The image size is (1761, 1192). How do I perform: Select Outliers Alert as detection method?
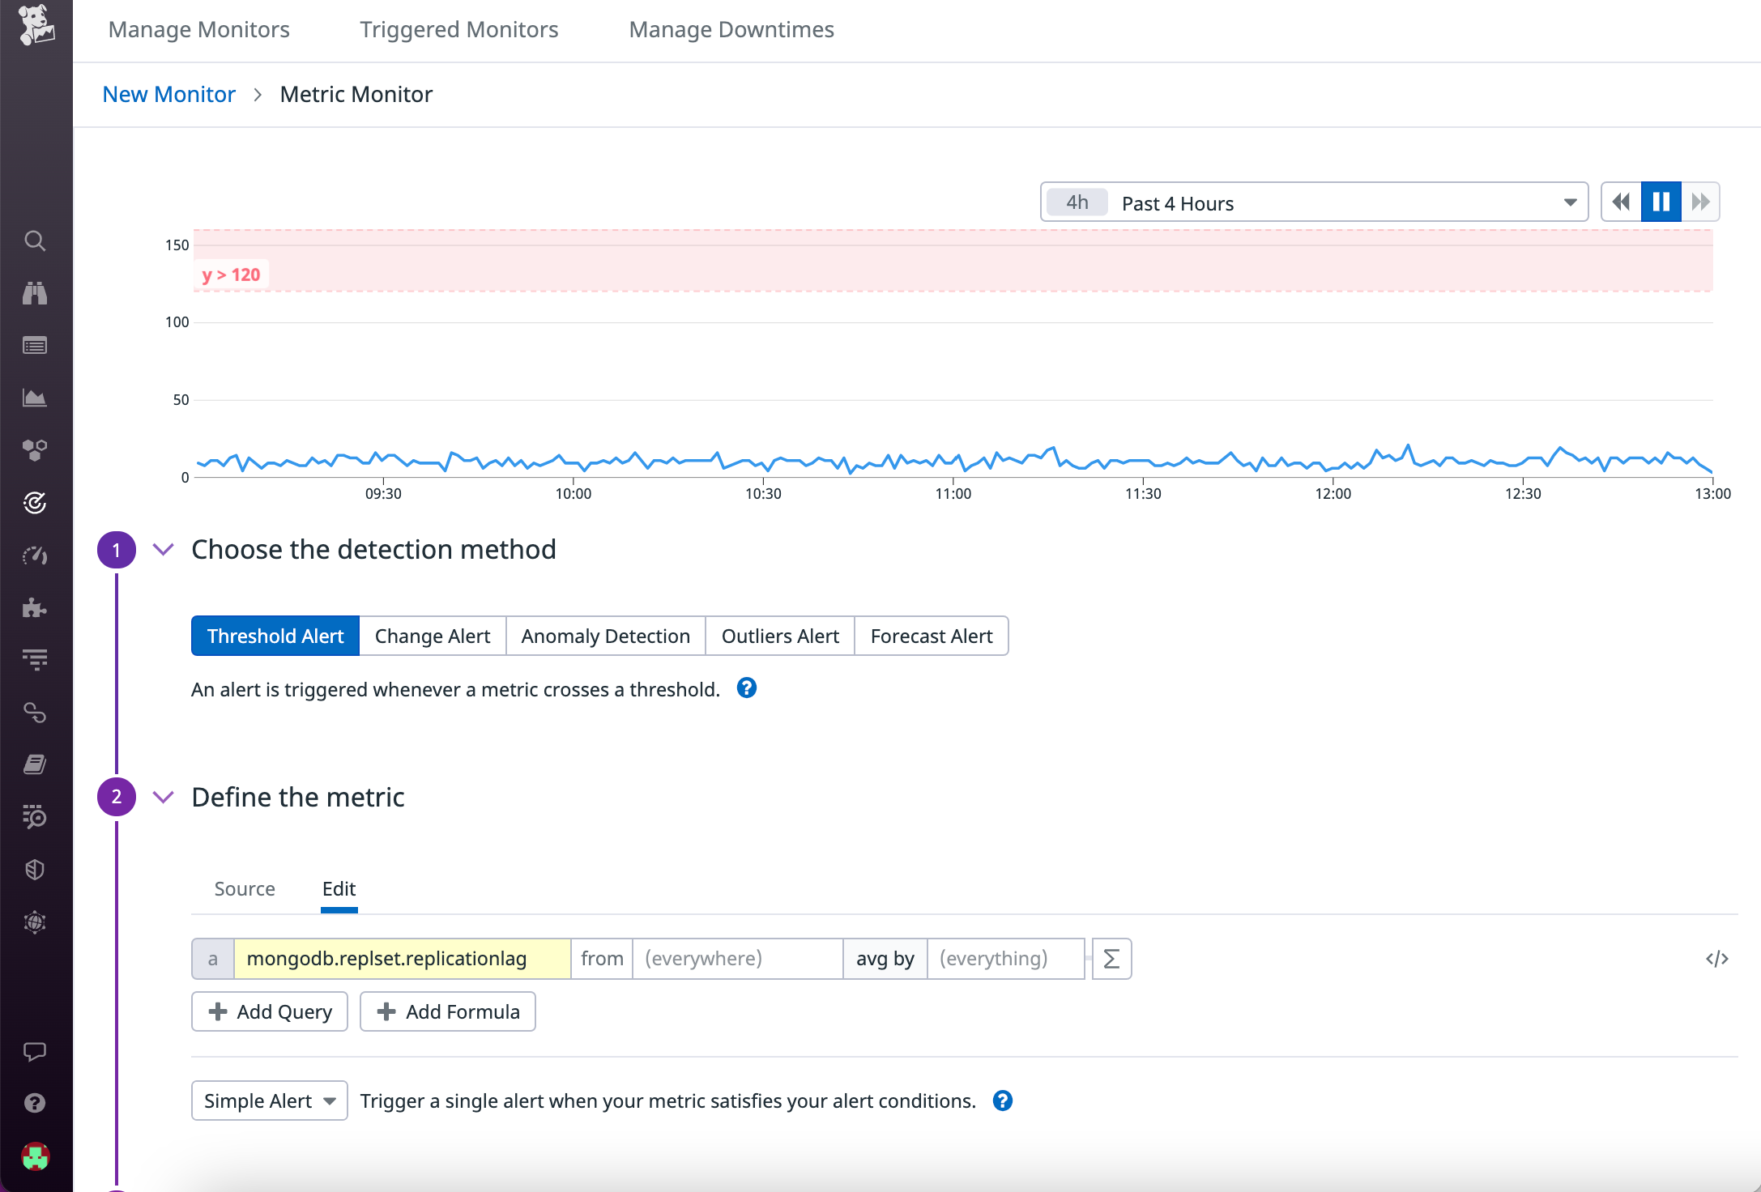pyautogui.click(x=779, y=636)
